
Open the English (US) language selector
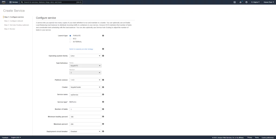tap(16, 137)
